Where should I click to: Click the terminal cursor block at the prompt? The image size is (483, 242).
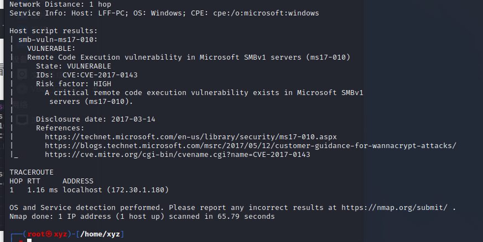pyautogui.click(x=29, y=240)
